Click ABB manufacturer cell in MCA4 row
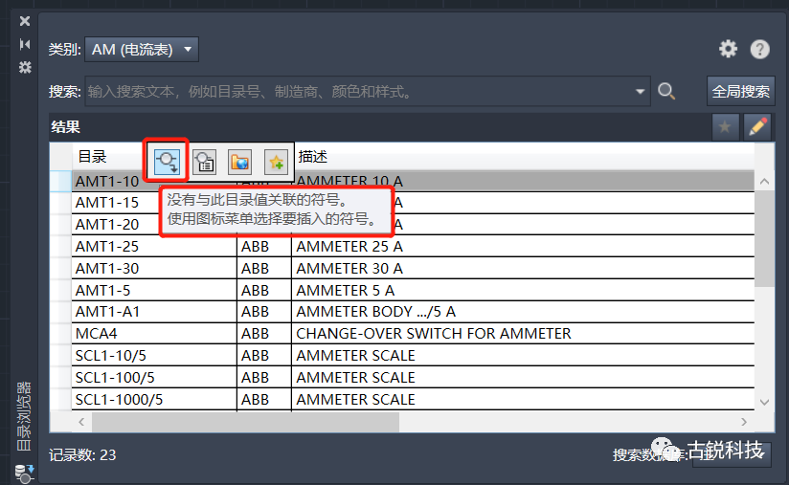The width and height of the screenshot is (789, 485). 264,334
